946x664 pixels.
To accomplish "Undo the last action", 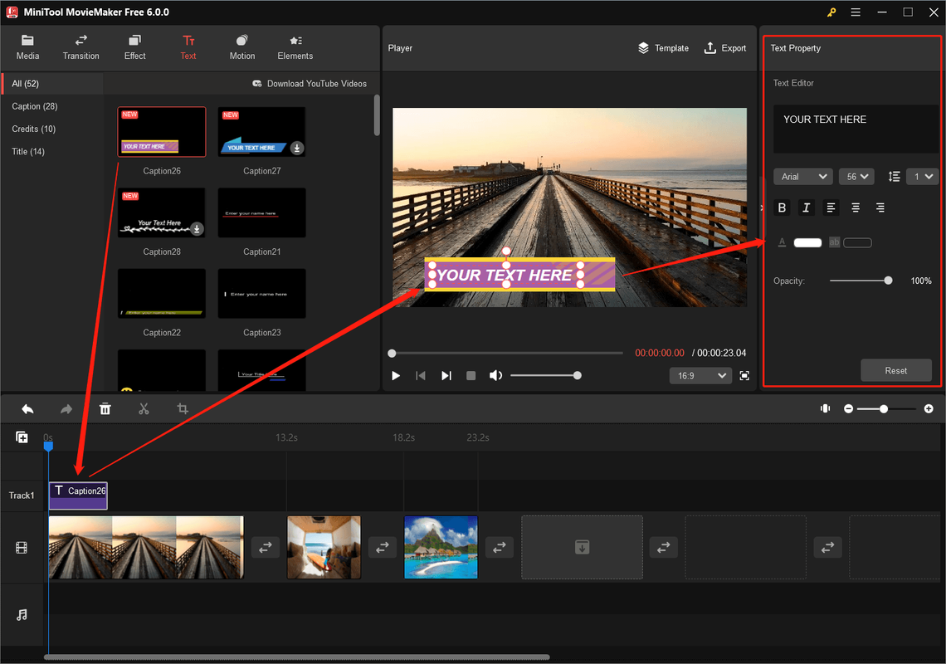I will click(x=27, y=409).
